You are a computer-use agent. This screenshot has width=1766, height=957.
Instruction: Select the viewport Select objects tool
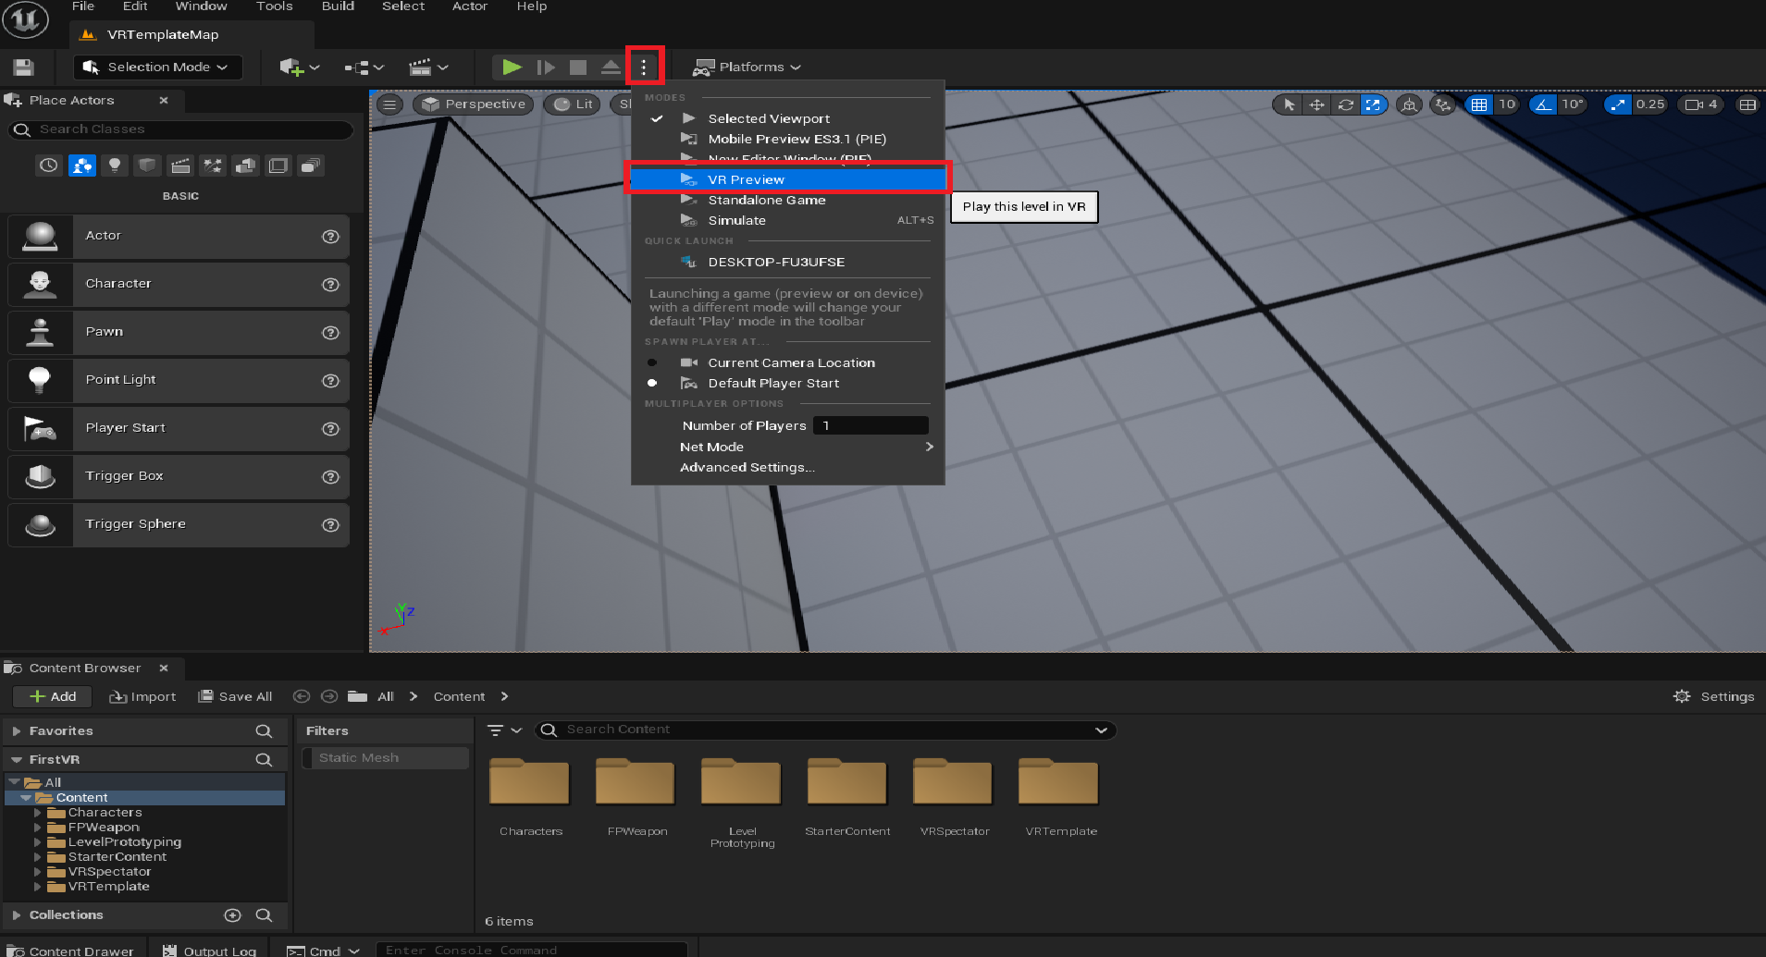1289,104
